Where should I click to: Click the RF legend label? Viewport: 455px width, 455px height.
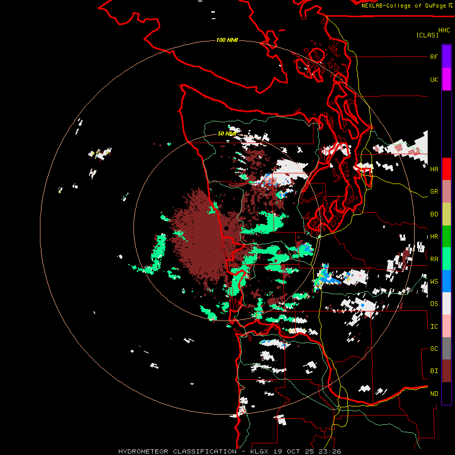point(434,57)
